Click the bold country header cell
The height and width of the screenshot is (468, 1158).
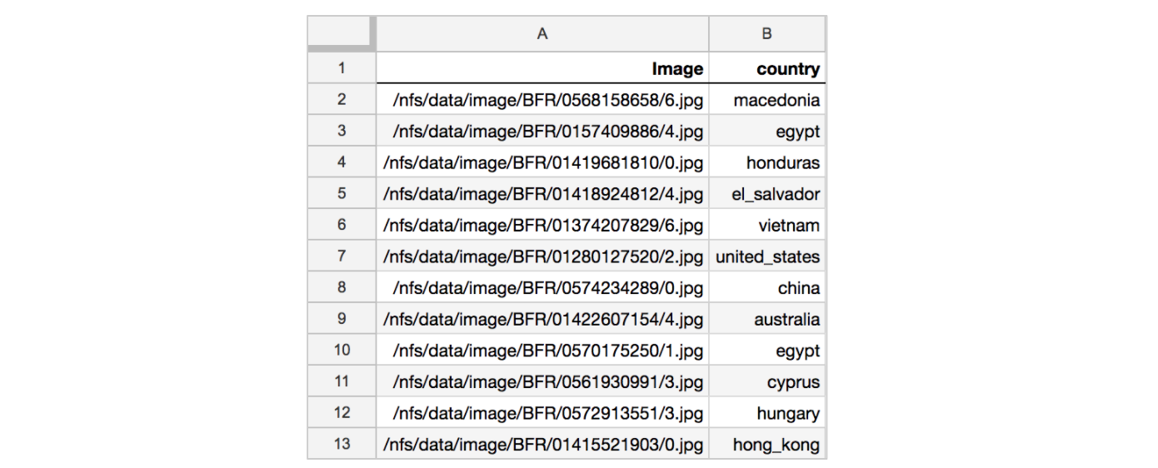point(767,68)
